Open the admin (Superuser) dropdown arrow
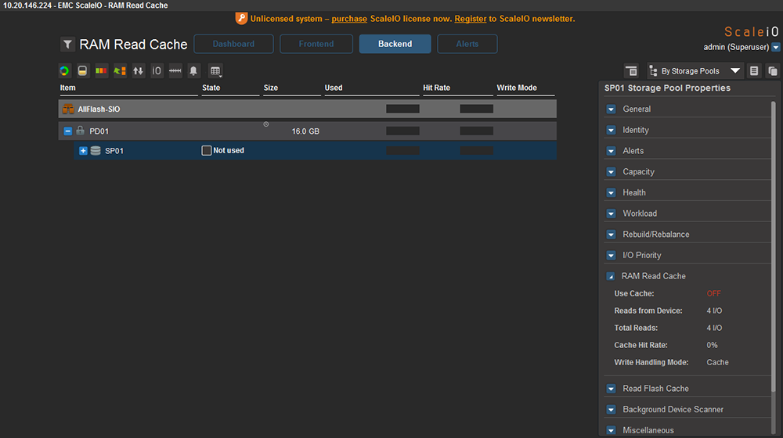 tap(775, 48)
